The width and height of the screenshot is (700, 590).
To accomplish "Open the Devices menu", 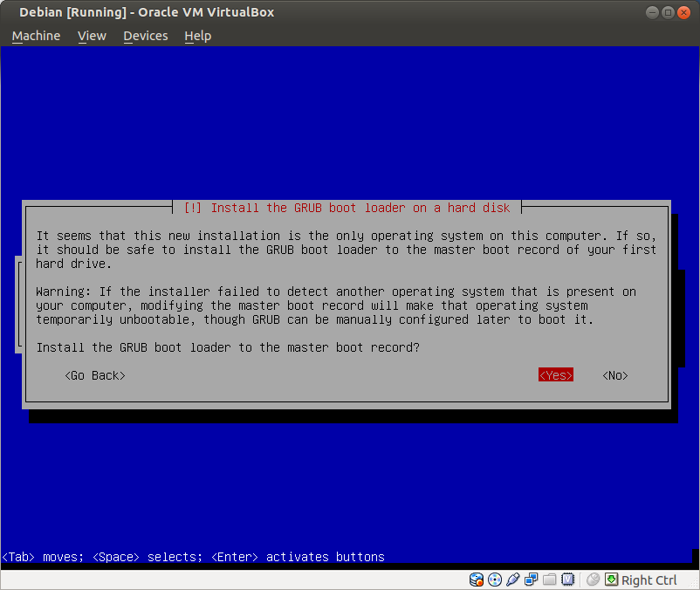I will pyautogui.click(x=146, y=36).
